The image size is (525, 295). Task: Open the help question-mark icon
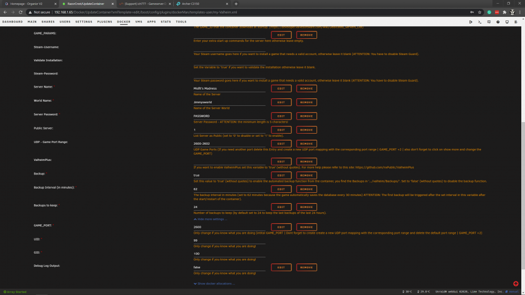[x=498, y=21]
